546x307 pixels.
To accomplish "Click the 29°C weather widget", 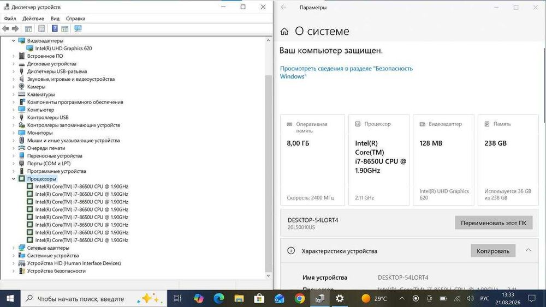I will 375,298.
